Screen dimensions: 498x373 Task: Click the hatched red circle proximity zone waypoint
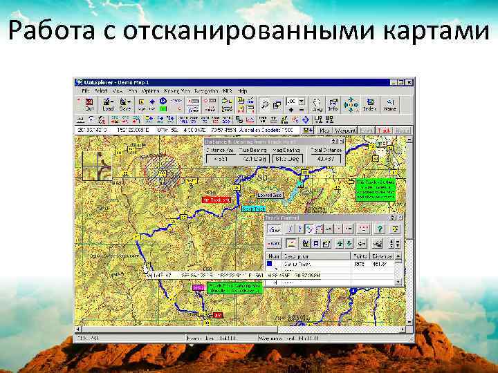pos(163,173)
